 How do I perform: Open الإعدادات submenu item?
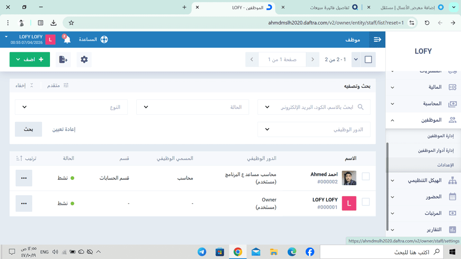(445, 165)
